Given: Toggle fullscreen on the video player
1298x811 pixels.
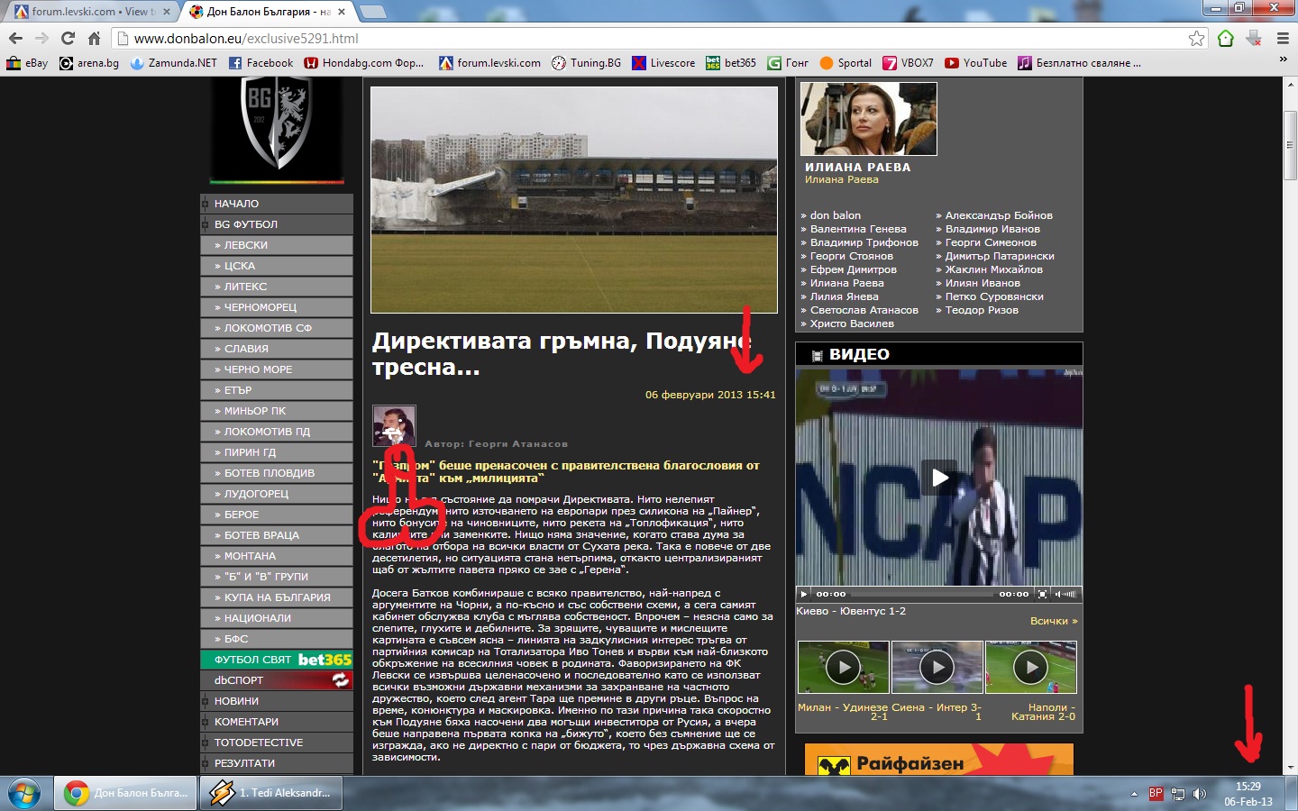Looking at the screenshot, I should (1042, 594).
